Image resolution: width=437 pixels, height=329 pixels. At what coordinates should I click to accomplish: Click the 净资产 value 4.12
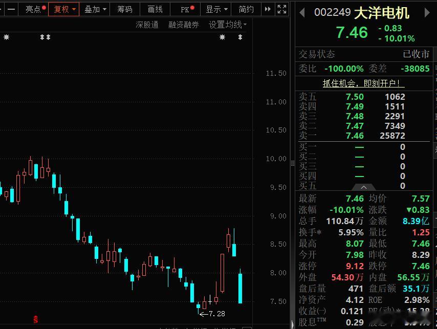tap(355, 300)
